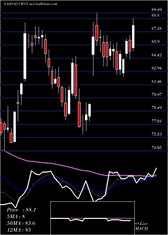Click the 87.38 price axis label
This screenshot has height=235, width=168.
click(157, 29)
